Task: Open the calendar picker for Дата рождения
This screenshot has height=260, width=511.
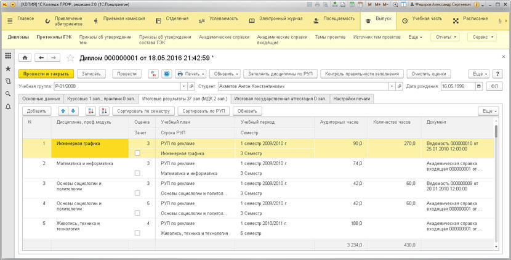Action: [480, 86]
